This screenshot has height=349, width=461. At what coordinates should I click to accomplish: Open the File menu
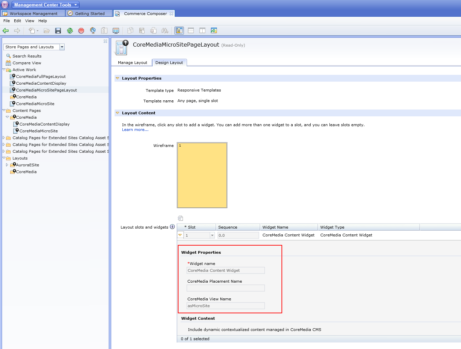(6, 21)
